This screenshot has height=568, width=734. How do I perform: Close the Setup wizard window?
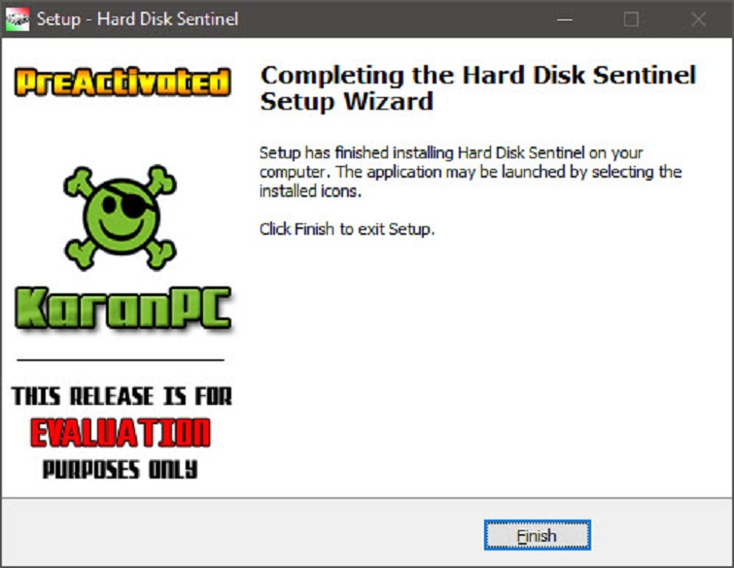(698, 19)
